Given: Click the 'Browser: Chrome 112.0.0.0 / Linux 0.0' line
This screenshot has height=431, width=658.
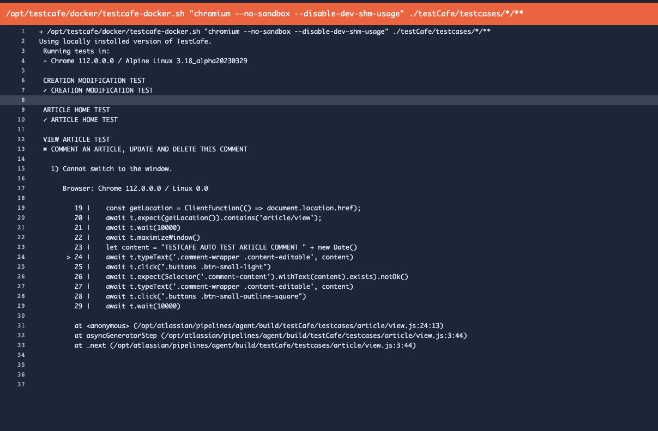Looking at the screenshot, I should (135, 188).
